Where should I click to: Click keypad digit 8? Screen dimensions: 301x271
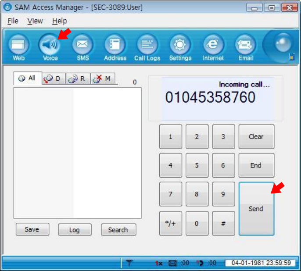[x=197, y=194]
